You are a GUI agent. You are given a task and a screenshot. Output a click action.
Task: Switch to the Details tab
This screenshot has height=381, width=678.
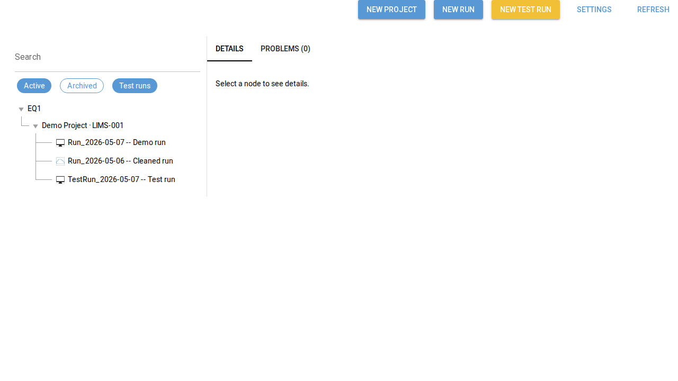pyautogui.click(x=229, y=49)
